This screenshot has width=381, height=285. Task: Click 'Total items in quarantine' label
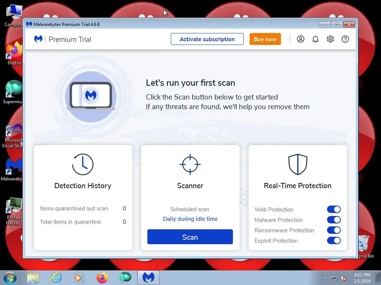click(x=70, y=222)
